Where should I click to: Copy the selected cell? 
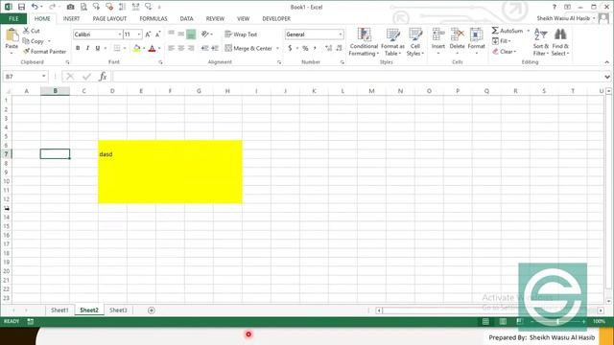click(34, 41)
